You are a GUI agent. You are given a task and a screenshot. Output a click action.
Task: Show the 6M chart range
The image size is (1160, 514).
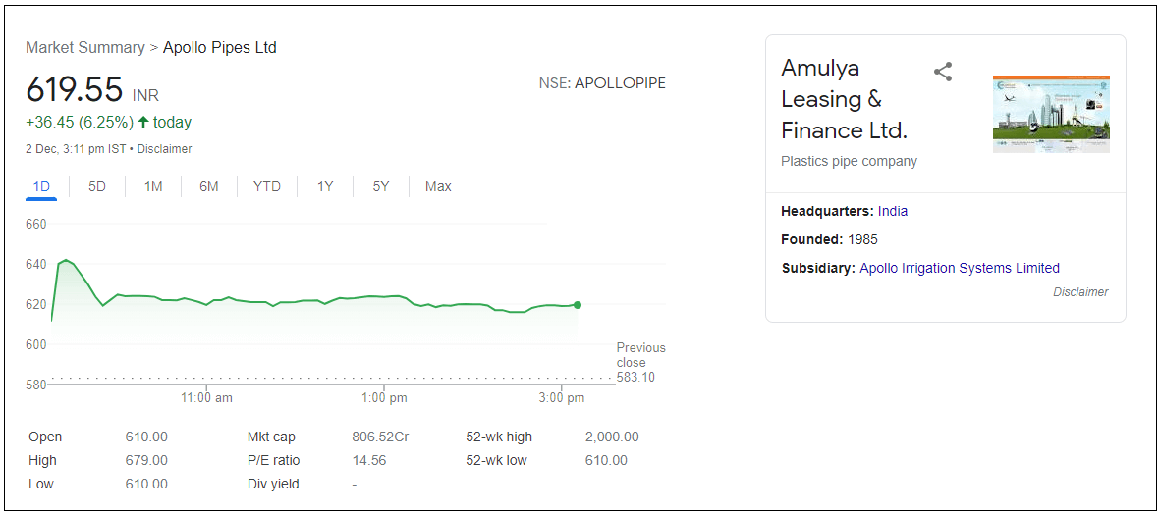pyautogui.click(x=208, y=186)
